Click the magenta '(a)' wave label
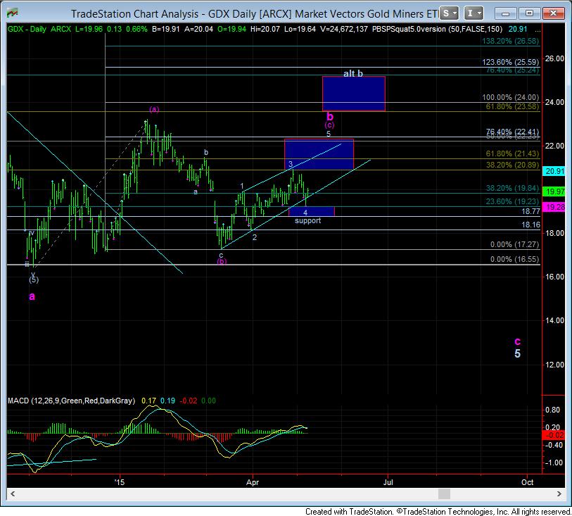 (154, 109)
